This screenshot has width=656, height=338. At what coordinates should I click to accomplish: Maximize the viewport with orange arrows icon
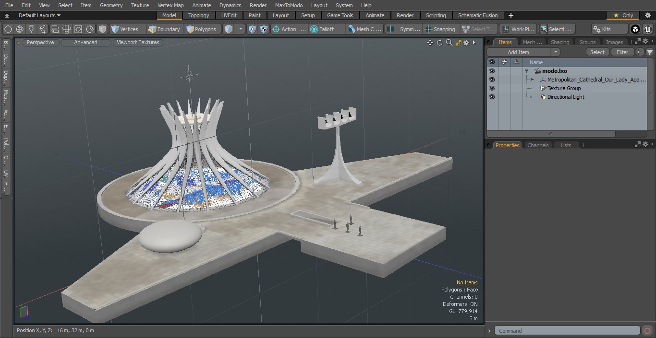click(x=458, y=43)
